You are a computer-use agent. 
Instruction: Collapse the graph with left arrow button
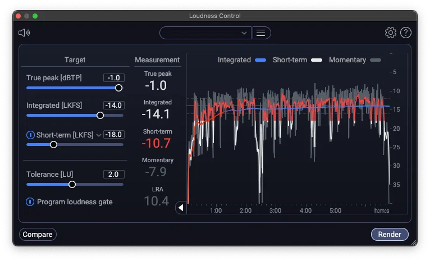tap(181, 208)
